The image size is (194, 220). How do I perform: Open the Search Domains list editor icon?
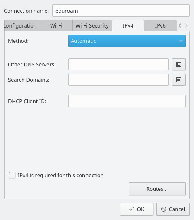pos(179,80)
